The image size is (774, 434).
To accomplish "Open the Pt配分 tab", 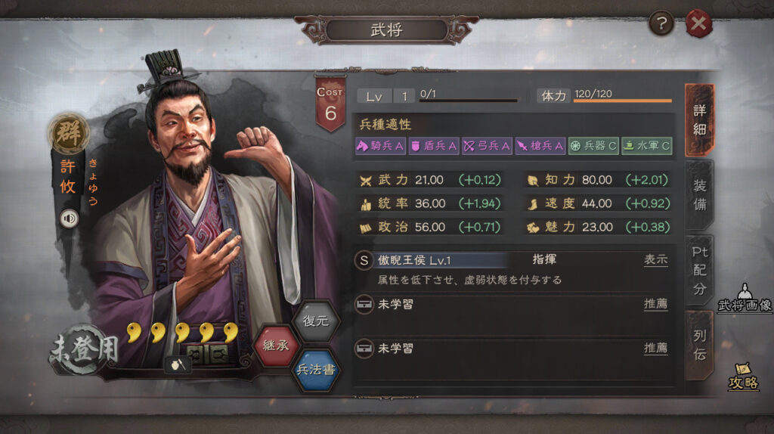I will click(x=699, y=271).
